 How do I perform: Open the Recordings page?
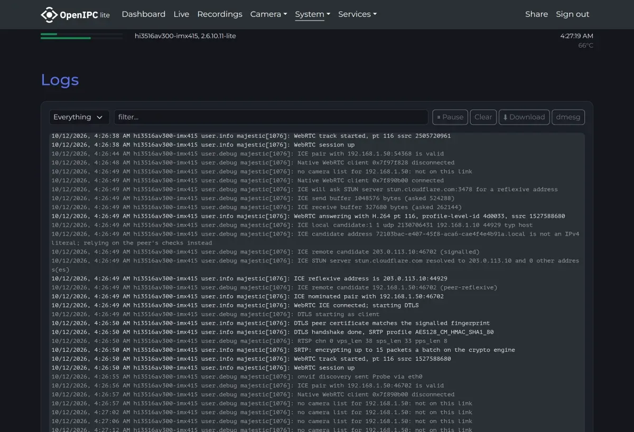pyautogui.click(x=220, y=14)
